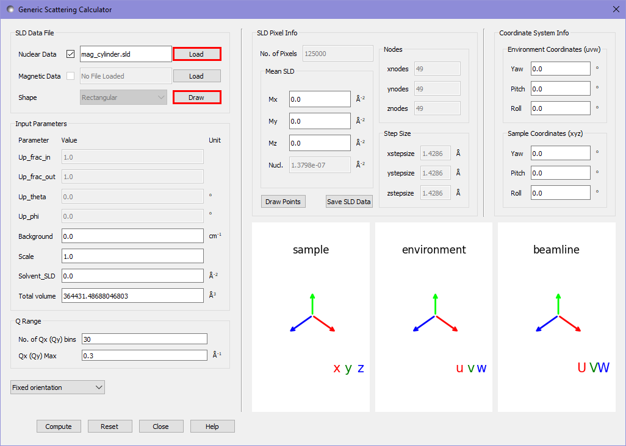Click Load next to Nuclear Data
The width and height of the screenshot is (626, 446).
click(x=196, y=54)
